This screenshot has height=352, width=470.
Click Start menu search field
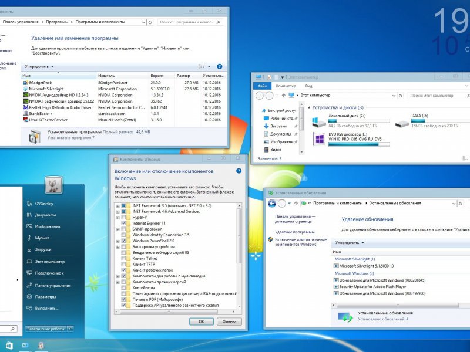pyautogui.click(x=7, y=329)
